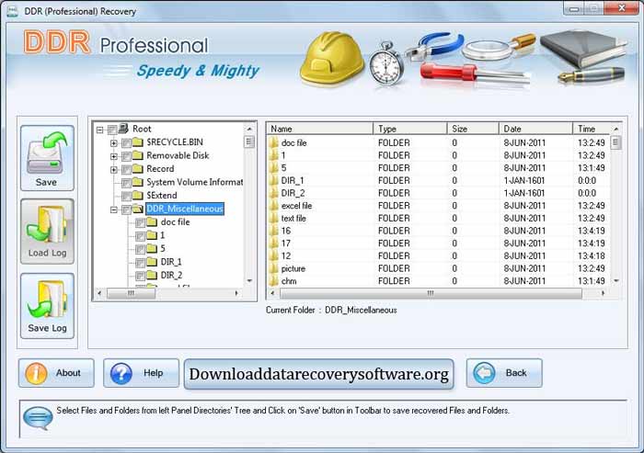Click the speech bubble icon in status area

coord(38,418)
